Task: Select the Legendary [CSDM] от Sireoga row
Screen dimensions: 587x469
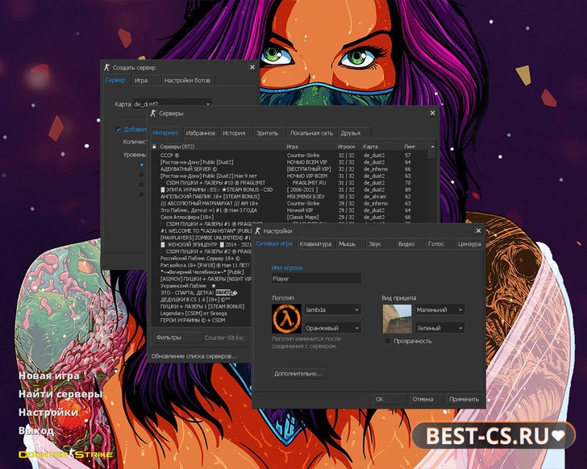Action: click(x=202, y=313)
